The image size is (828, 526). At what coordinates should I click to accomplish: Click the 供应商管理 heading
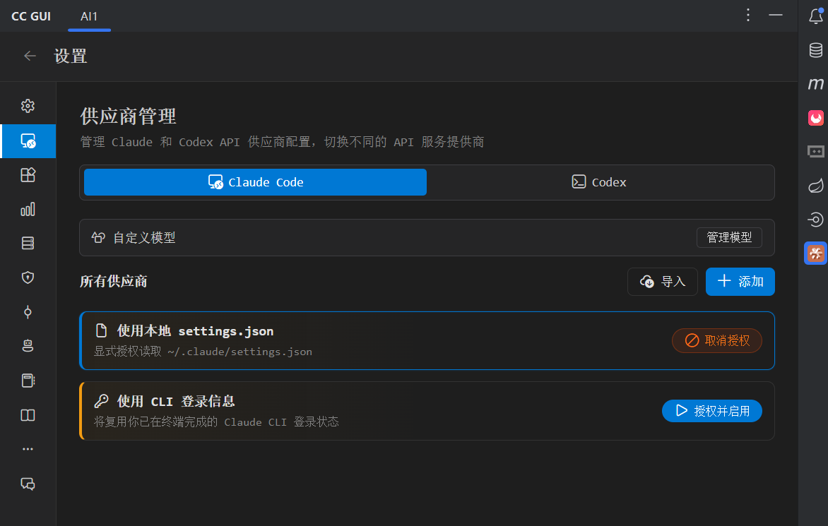129,116
